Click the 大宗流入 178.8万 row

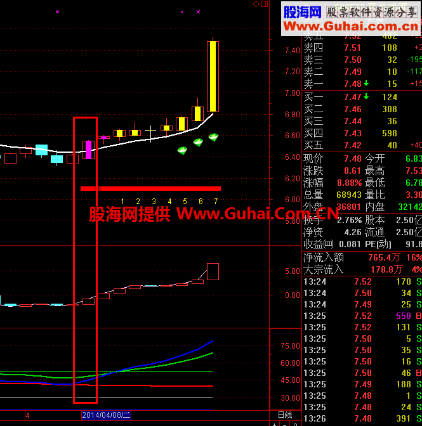(362, 269)
